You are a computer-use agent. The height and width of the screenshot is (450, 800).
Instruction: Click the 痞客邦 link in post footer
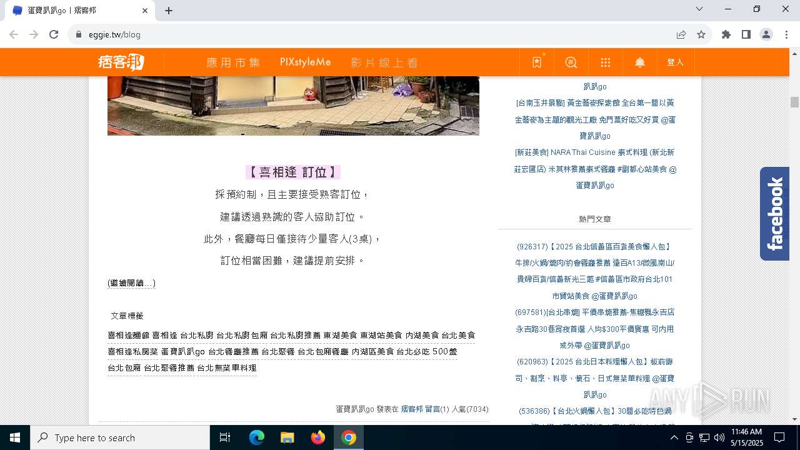point(412,409)
